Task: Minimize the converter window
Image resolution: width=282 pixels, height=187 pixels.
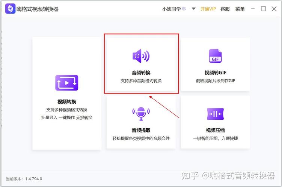Action: tap(253, 9)
